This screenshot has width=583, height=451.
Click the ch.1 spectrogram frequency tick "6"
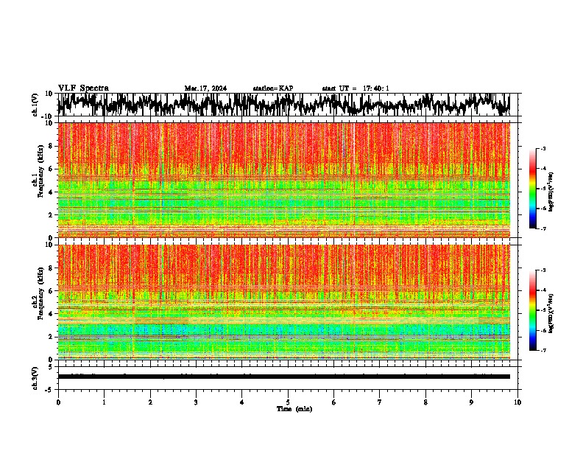click(x=51, y=169)
